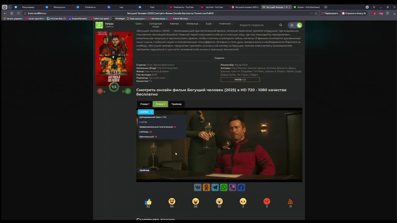Expand the Голодные игры dropdown
397x223 pixels.
pos(157,25)
